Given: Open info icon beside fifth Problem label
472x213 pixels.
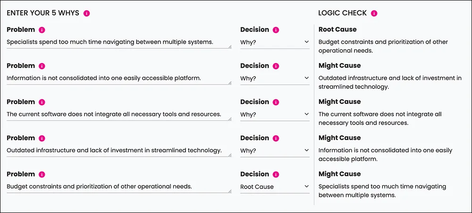Looking at the screenshot, I should click(x=42, y=174).
